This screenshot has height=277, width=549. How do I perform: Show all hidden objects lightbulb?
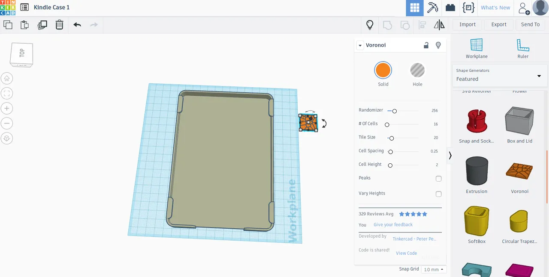pyautogui.click(x=370, y=25)
